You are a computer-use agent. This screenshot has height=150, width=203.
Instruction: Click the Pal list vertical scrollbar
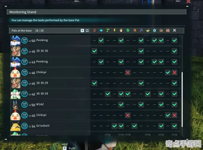point(182,99)
